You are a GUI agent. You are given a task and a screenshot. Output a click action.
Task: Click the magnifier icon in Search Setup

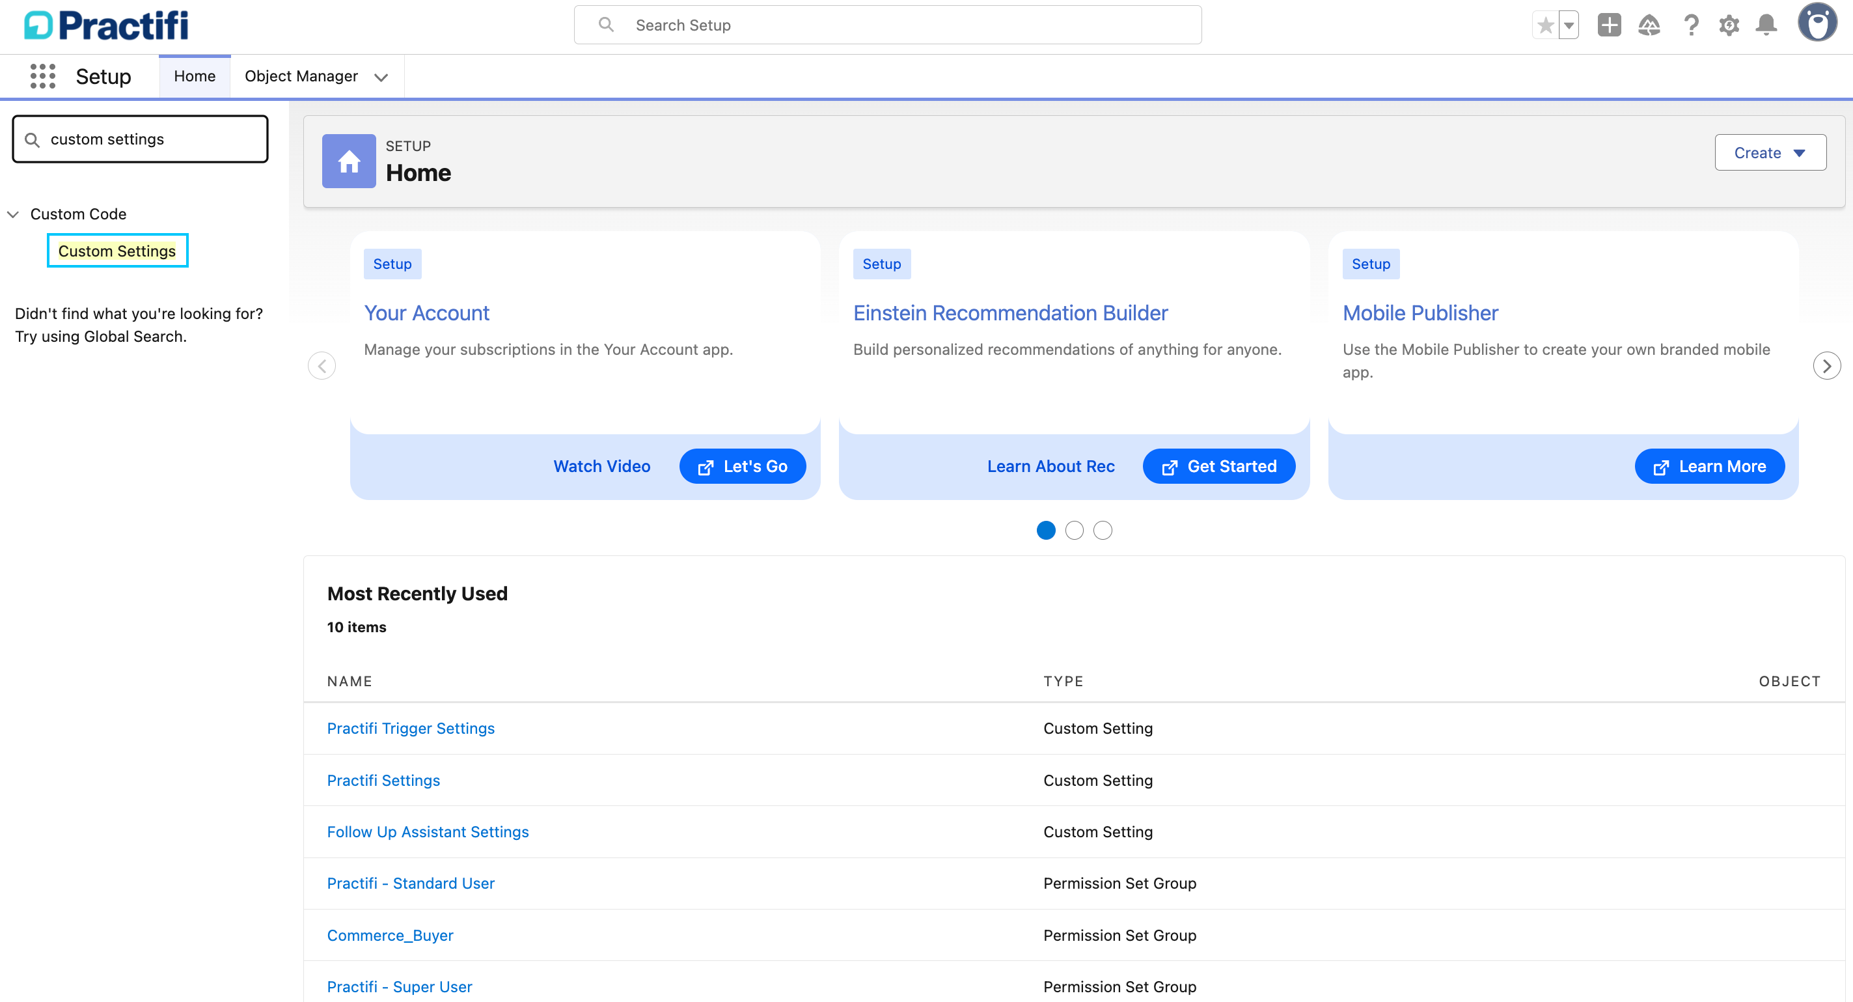coord(607,25)
